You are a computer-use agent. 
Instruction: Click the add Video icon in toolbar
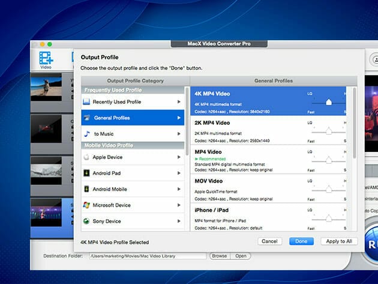(x=46, y=58)
